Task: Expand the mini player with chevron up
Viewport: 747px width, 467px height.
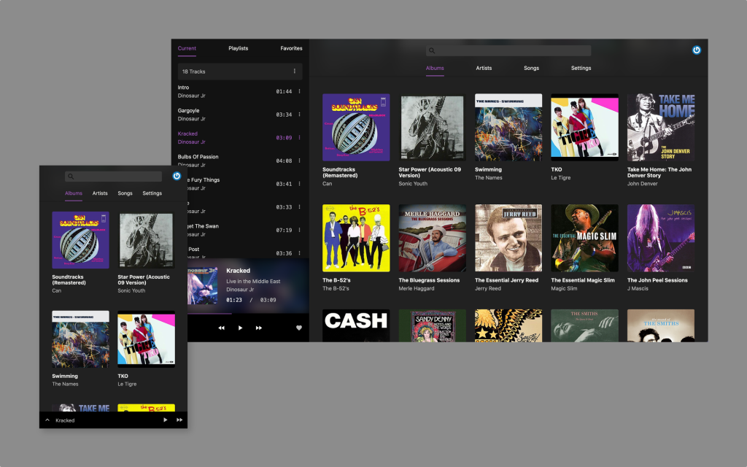Action: coord(47,420)
